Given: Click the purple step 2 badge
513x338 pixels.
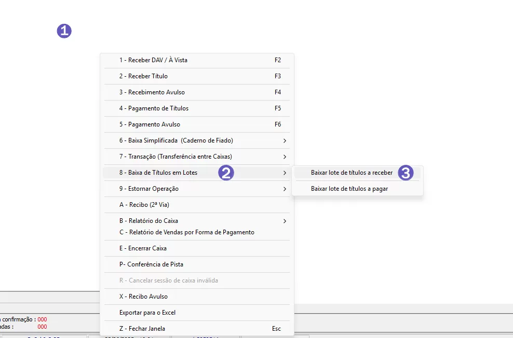Looking at the screenshot, I should click(x=226, y=173).
